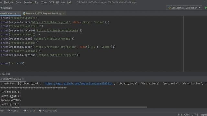Click the Python file icon on the Lesson48 tab
Screen dimensions: 207x116
(x=24, y=14)
